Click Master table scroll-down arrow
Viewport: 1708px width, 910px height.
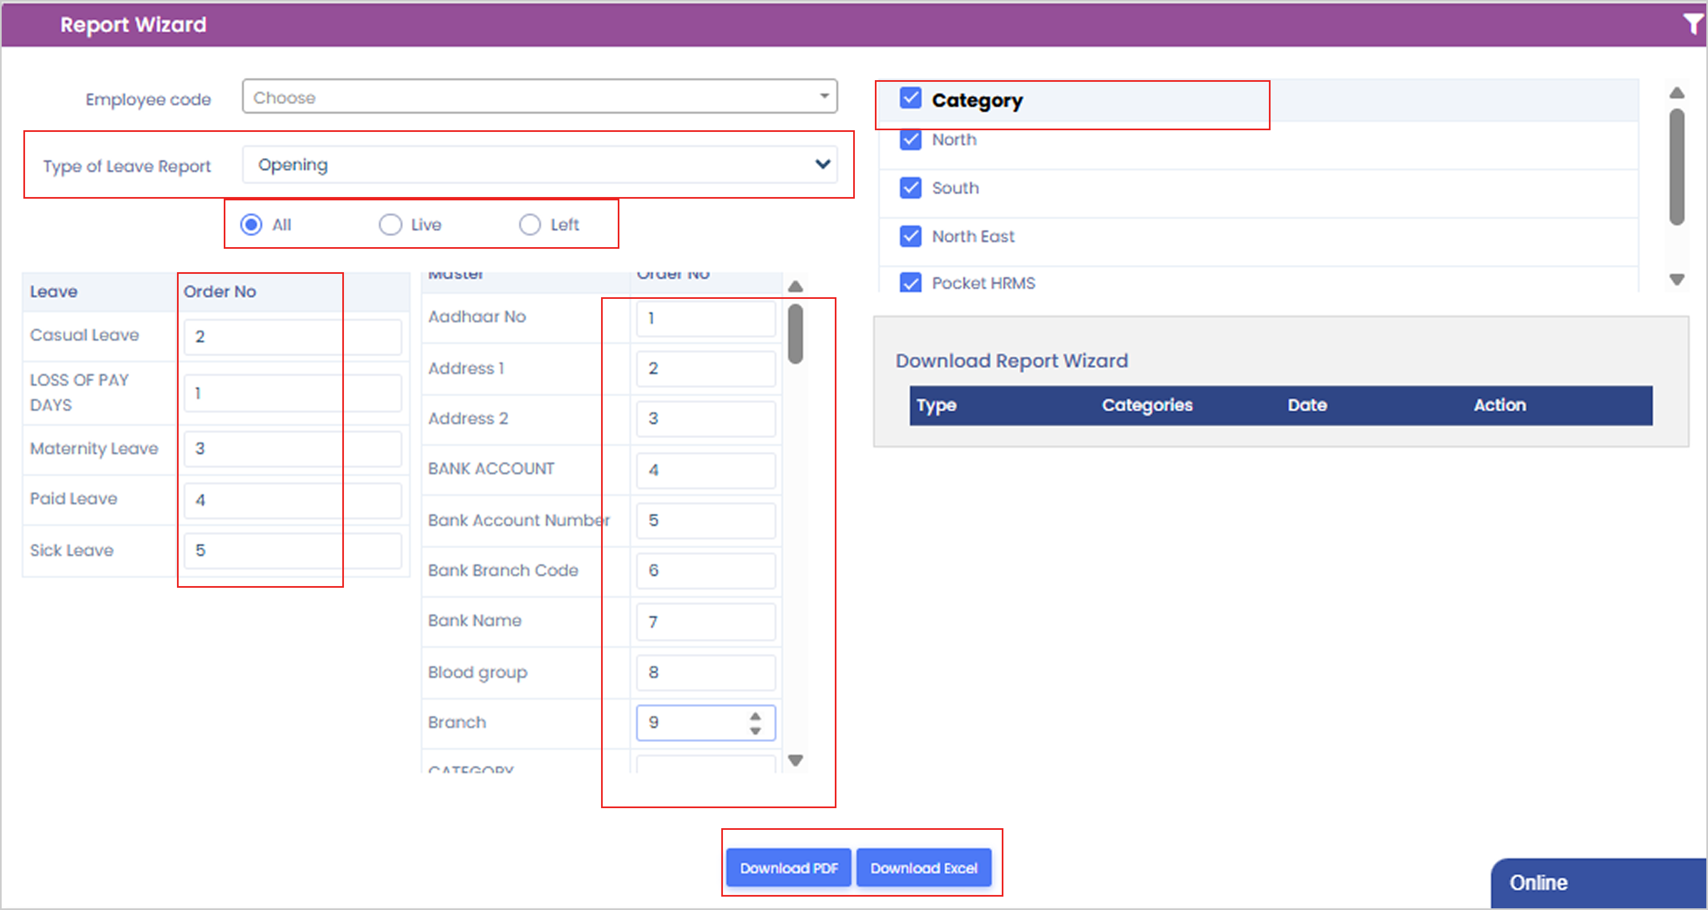[x=796, y=760]
